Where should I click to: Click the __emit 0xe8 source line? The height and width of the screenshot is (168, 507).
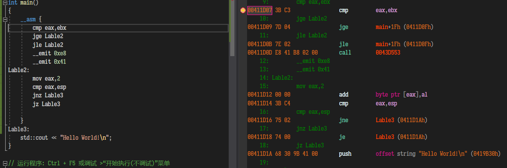[x=50, y=53]
